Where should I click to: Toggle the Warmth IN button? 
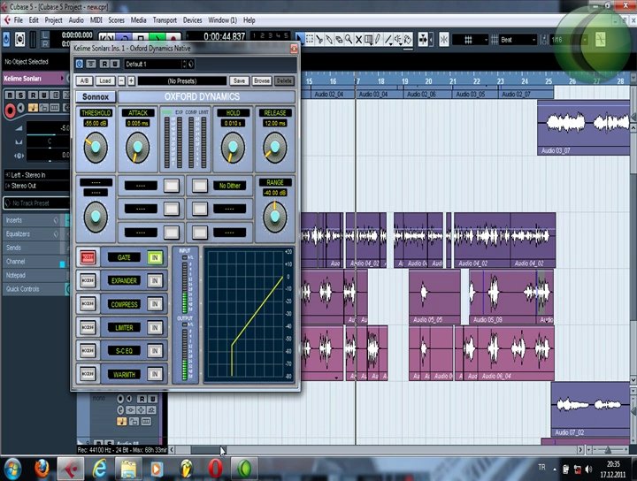tap(155, 374)
